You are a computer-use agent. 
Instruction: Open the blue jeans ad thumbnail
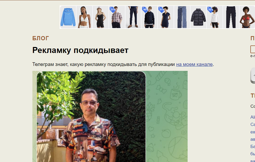coord(182,17)
